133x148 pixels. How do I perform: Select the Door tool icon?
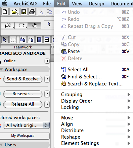tap(39, 40)
